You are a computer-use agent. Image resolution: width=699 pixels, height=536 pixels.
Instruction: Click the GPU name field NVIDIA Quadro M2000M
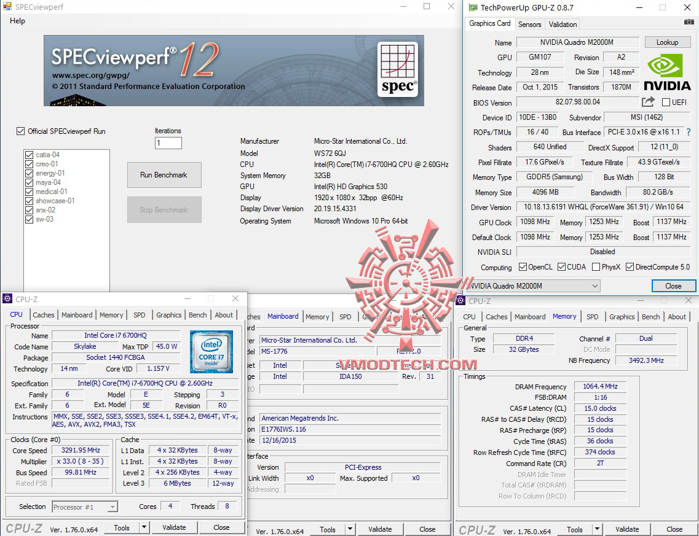point(577,42)
